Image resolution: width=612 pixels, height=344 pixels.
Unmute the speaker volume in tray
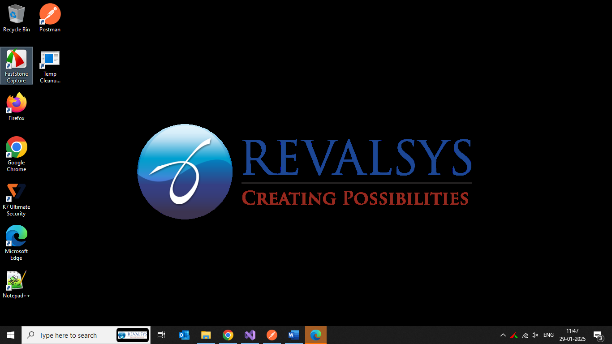click(535, 335)
